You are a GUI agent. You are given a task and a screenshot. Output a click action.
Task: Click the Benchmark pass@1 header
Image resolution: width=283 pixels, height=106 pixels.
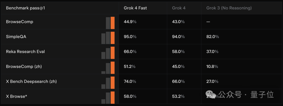pyautogui.click(x=25, y=8)
